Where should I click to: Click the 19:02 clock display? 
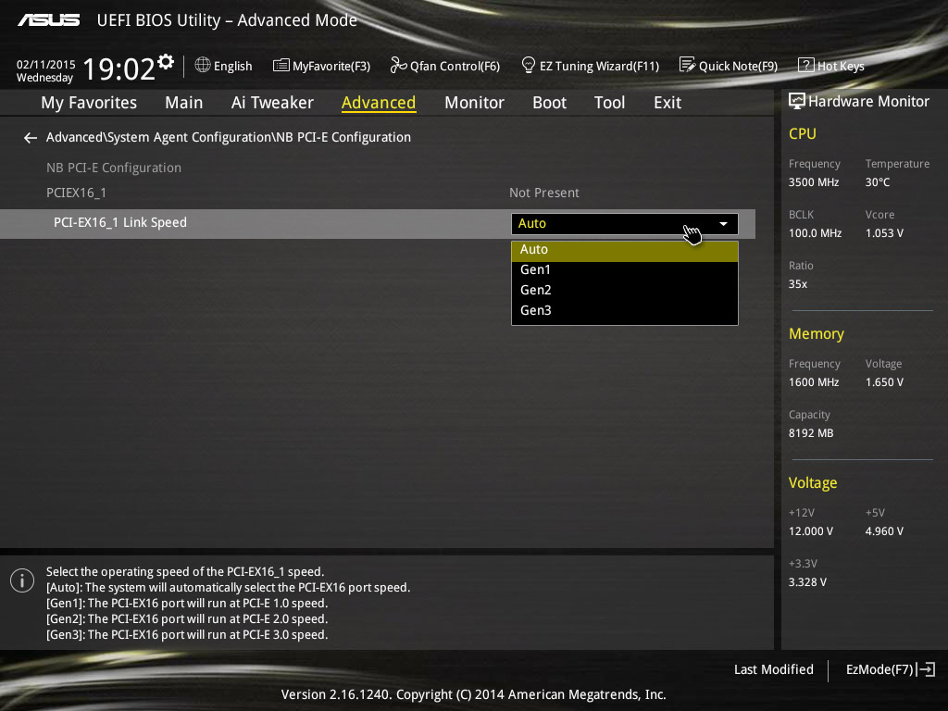(119, 69)
